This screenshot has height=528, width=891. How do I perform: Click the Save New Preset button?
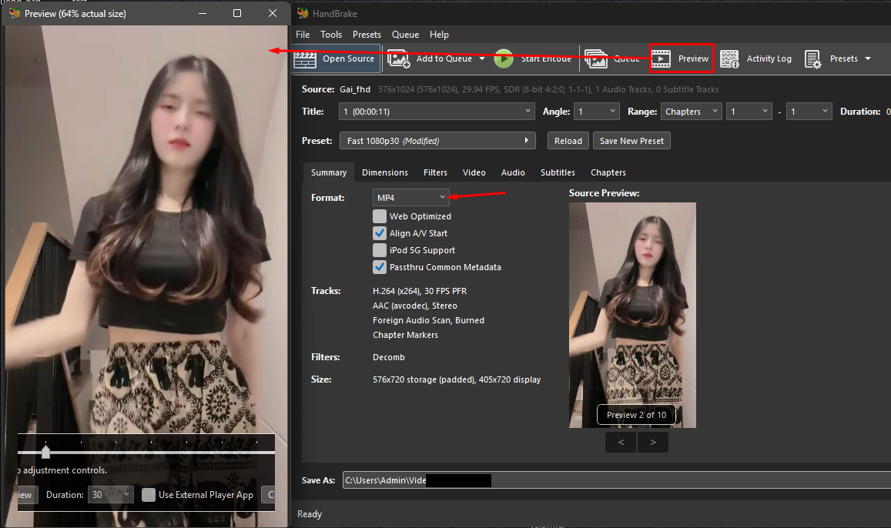[x=632, y=141]
